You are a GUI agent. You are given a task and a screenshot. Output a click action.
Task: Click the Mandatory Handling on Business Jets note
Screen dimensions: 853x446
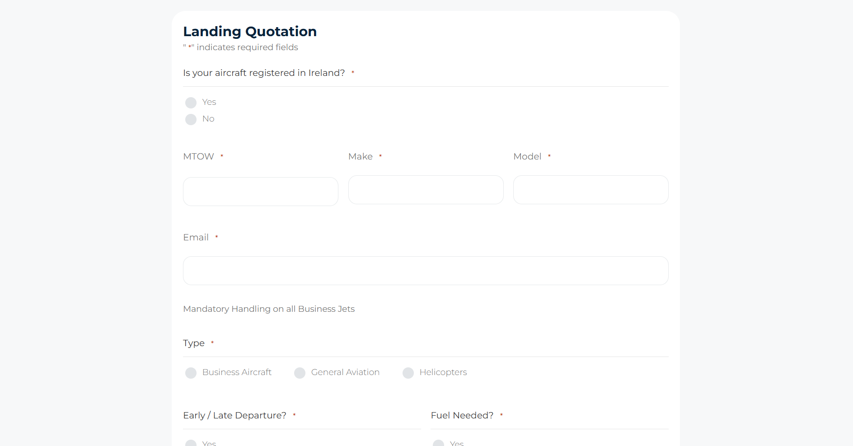(x=269, y=309)
